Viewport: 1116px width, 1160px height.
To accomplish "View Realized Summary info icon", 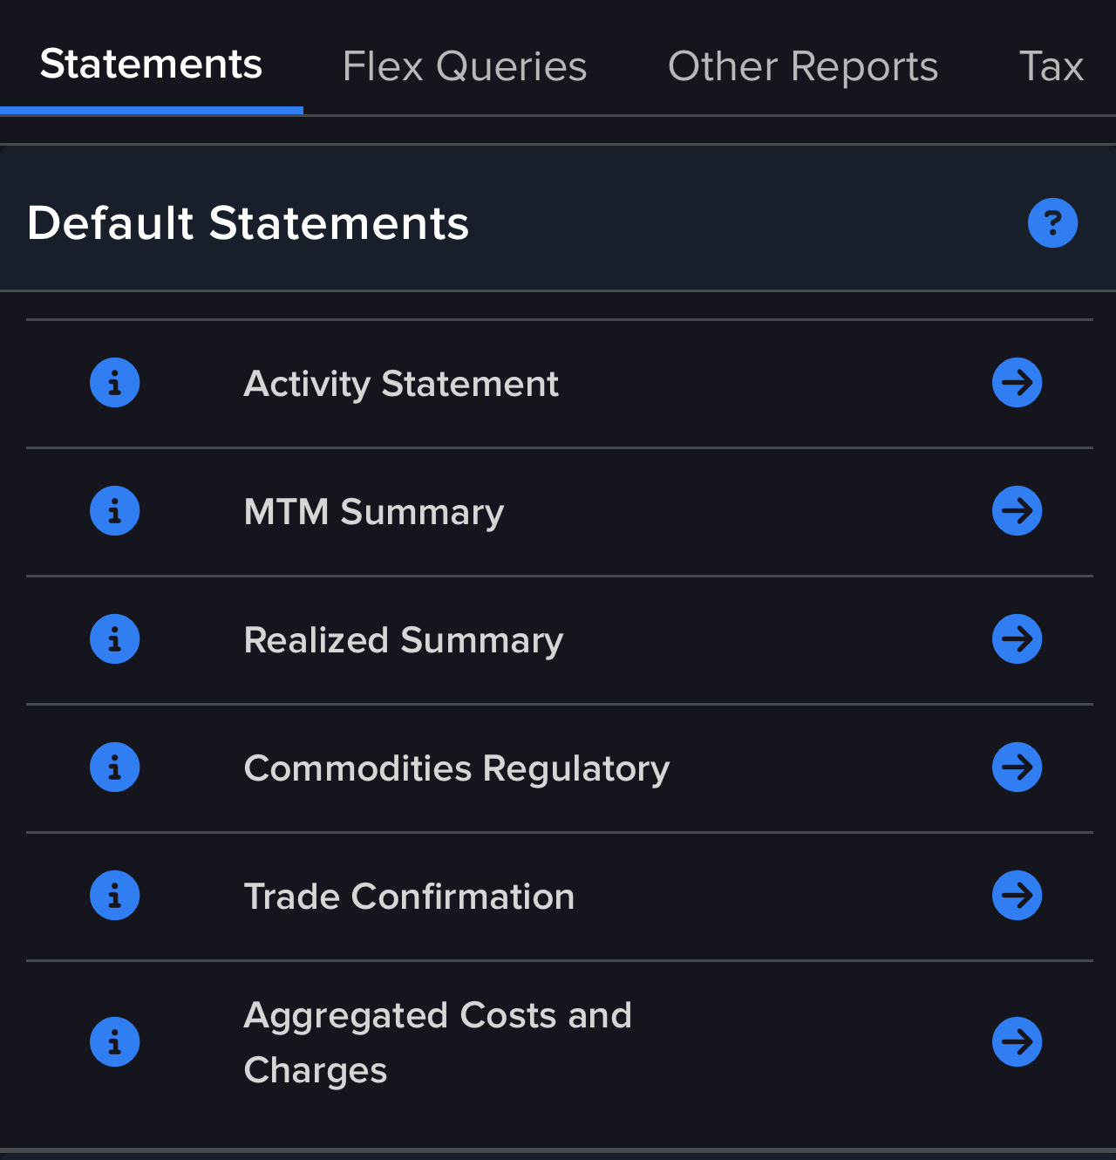I will [x=115, y=639].
